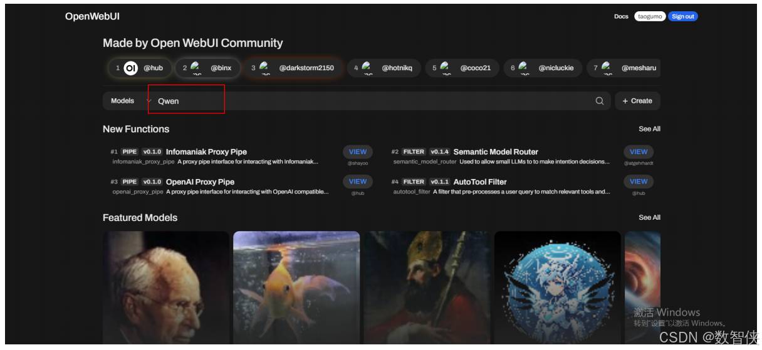The image size is (762, 350).
Task: View the Infomaniak Proxy Pipe function
Action: [357, 152]
